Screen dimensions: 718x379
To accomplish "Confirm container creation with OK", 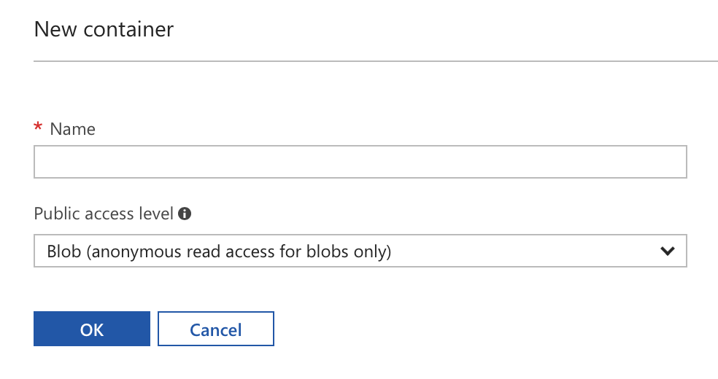I will tap(92, 329).
